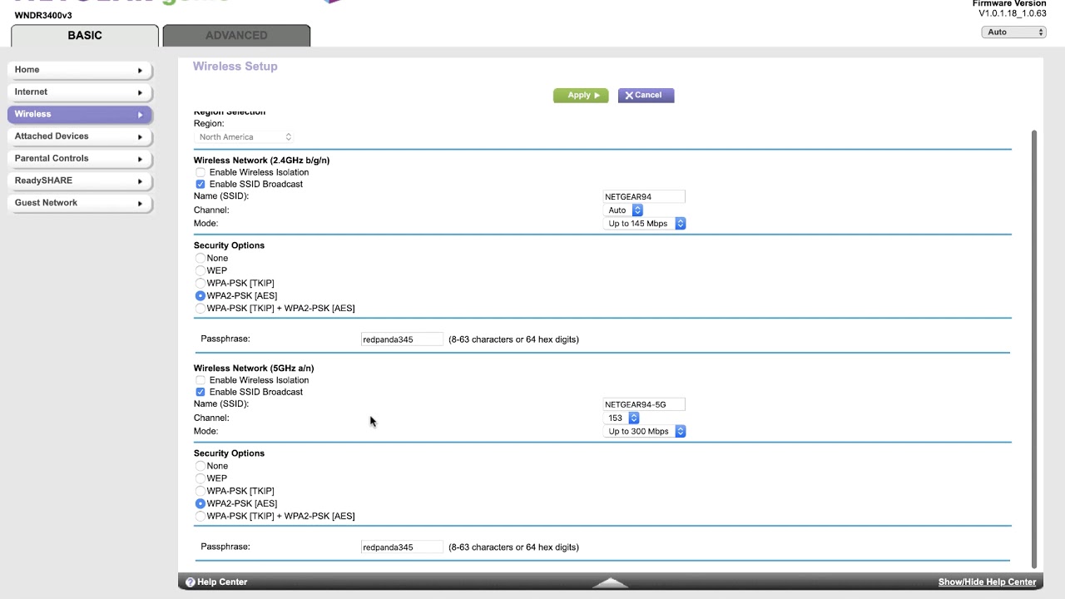Image resolution: width=1065 pixels, height=599 pixels.
Task: Open the Wireless menu item
Action: click(x=80, y=114)
